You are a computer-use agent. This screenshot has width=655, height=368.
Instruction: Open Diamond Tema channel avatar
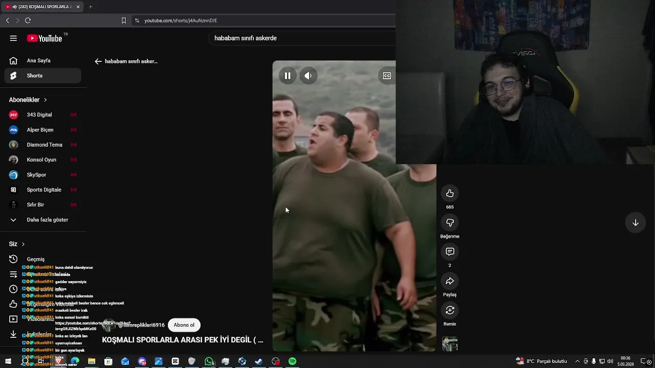pyautogui.click(x=14, y=145)
